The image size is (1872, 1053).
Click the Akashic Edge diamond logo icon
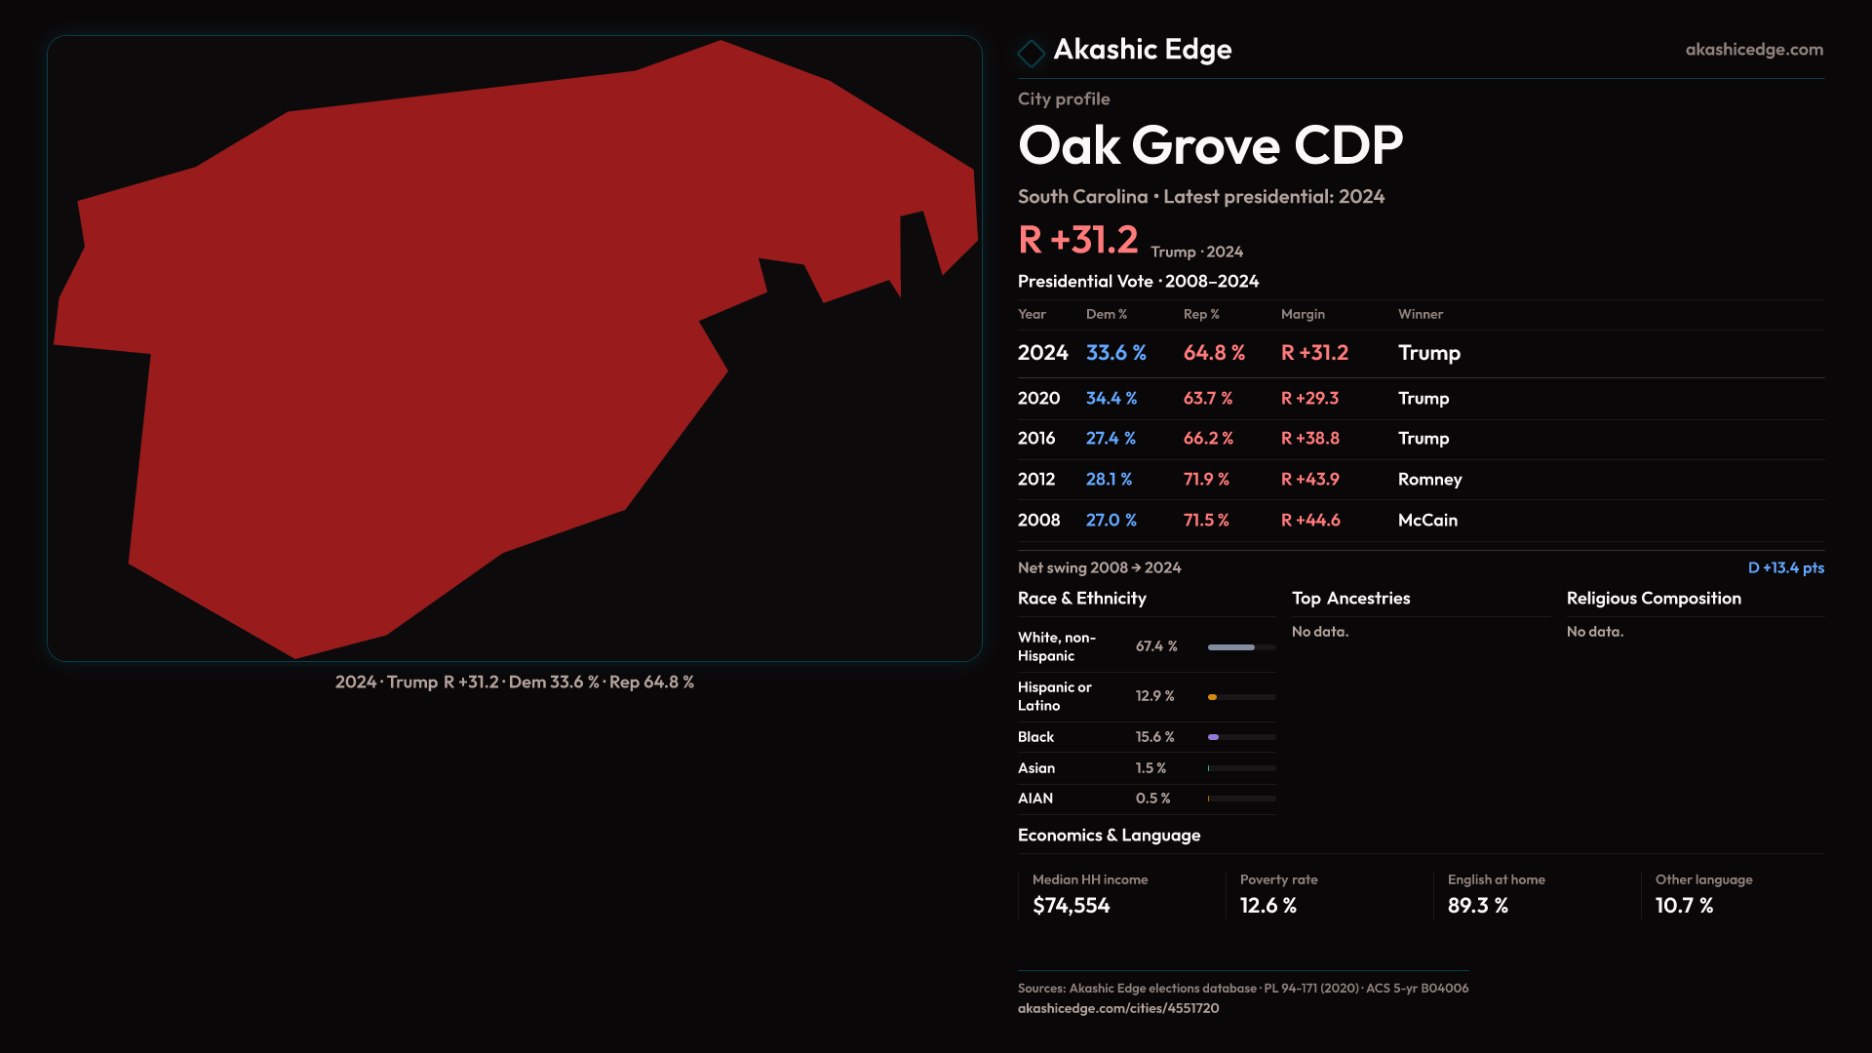(1031, 53)
